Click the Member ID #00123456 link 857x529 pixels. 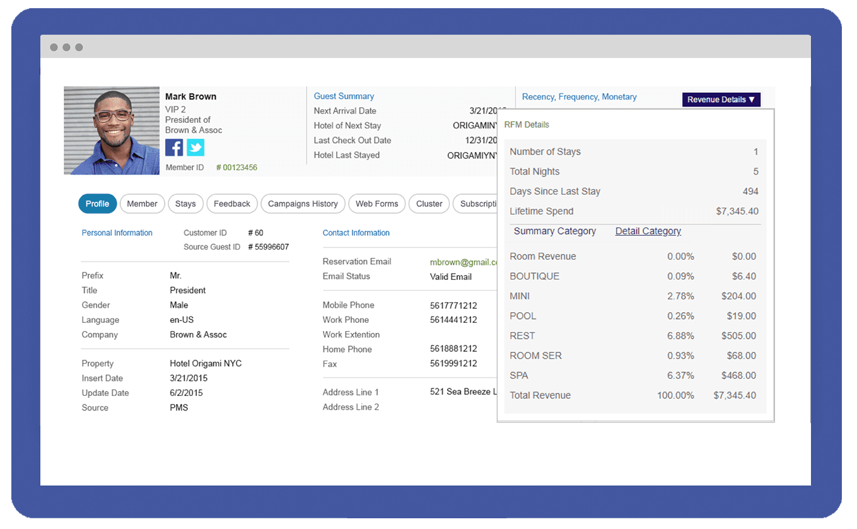click(x=237, y=167)
